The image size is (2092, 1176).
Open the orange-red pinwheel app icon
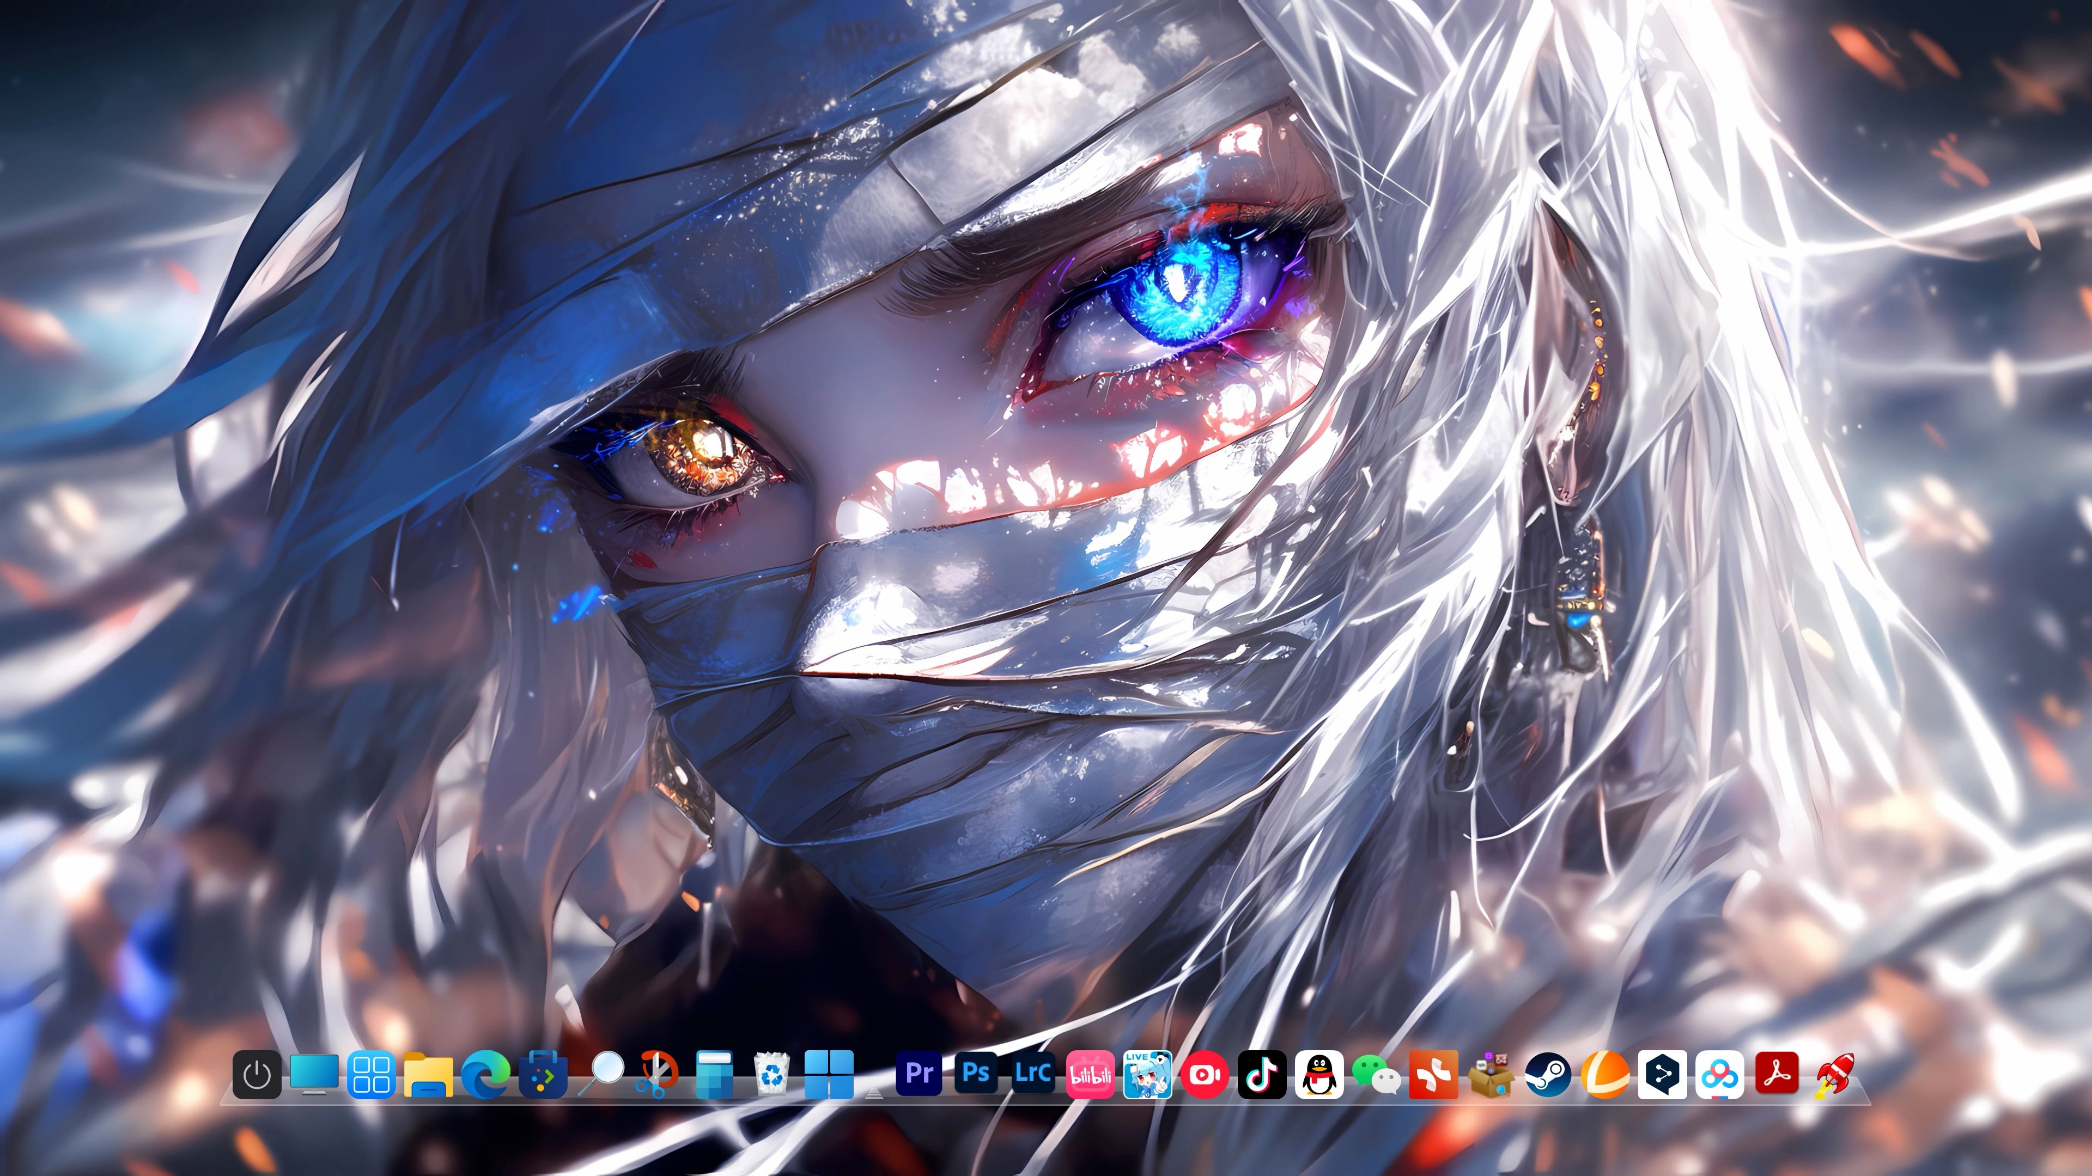click(x=1433, y=1075)
